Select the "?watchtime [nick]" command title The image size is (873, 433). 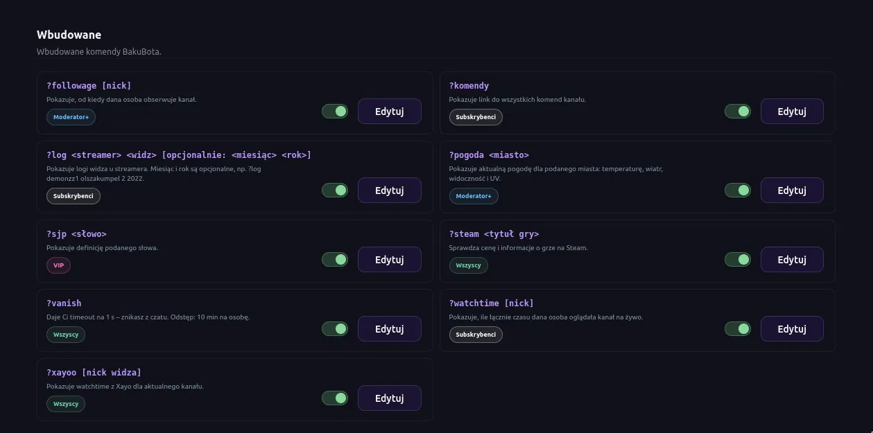coord(492,303)
